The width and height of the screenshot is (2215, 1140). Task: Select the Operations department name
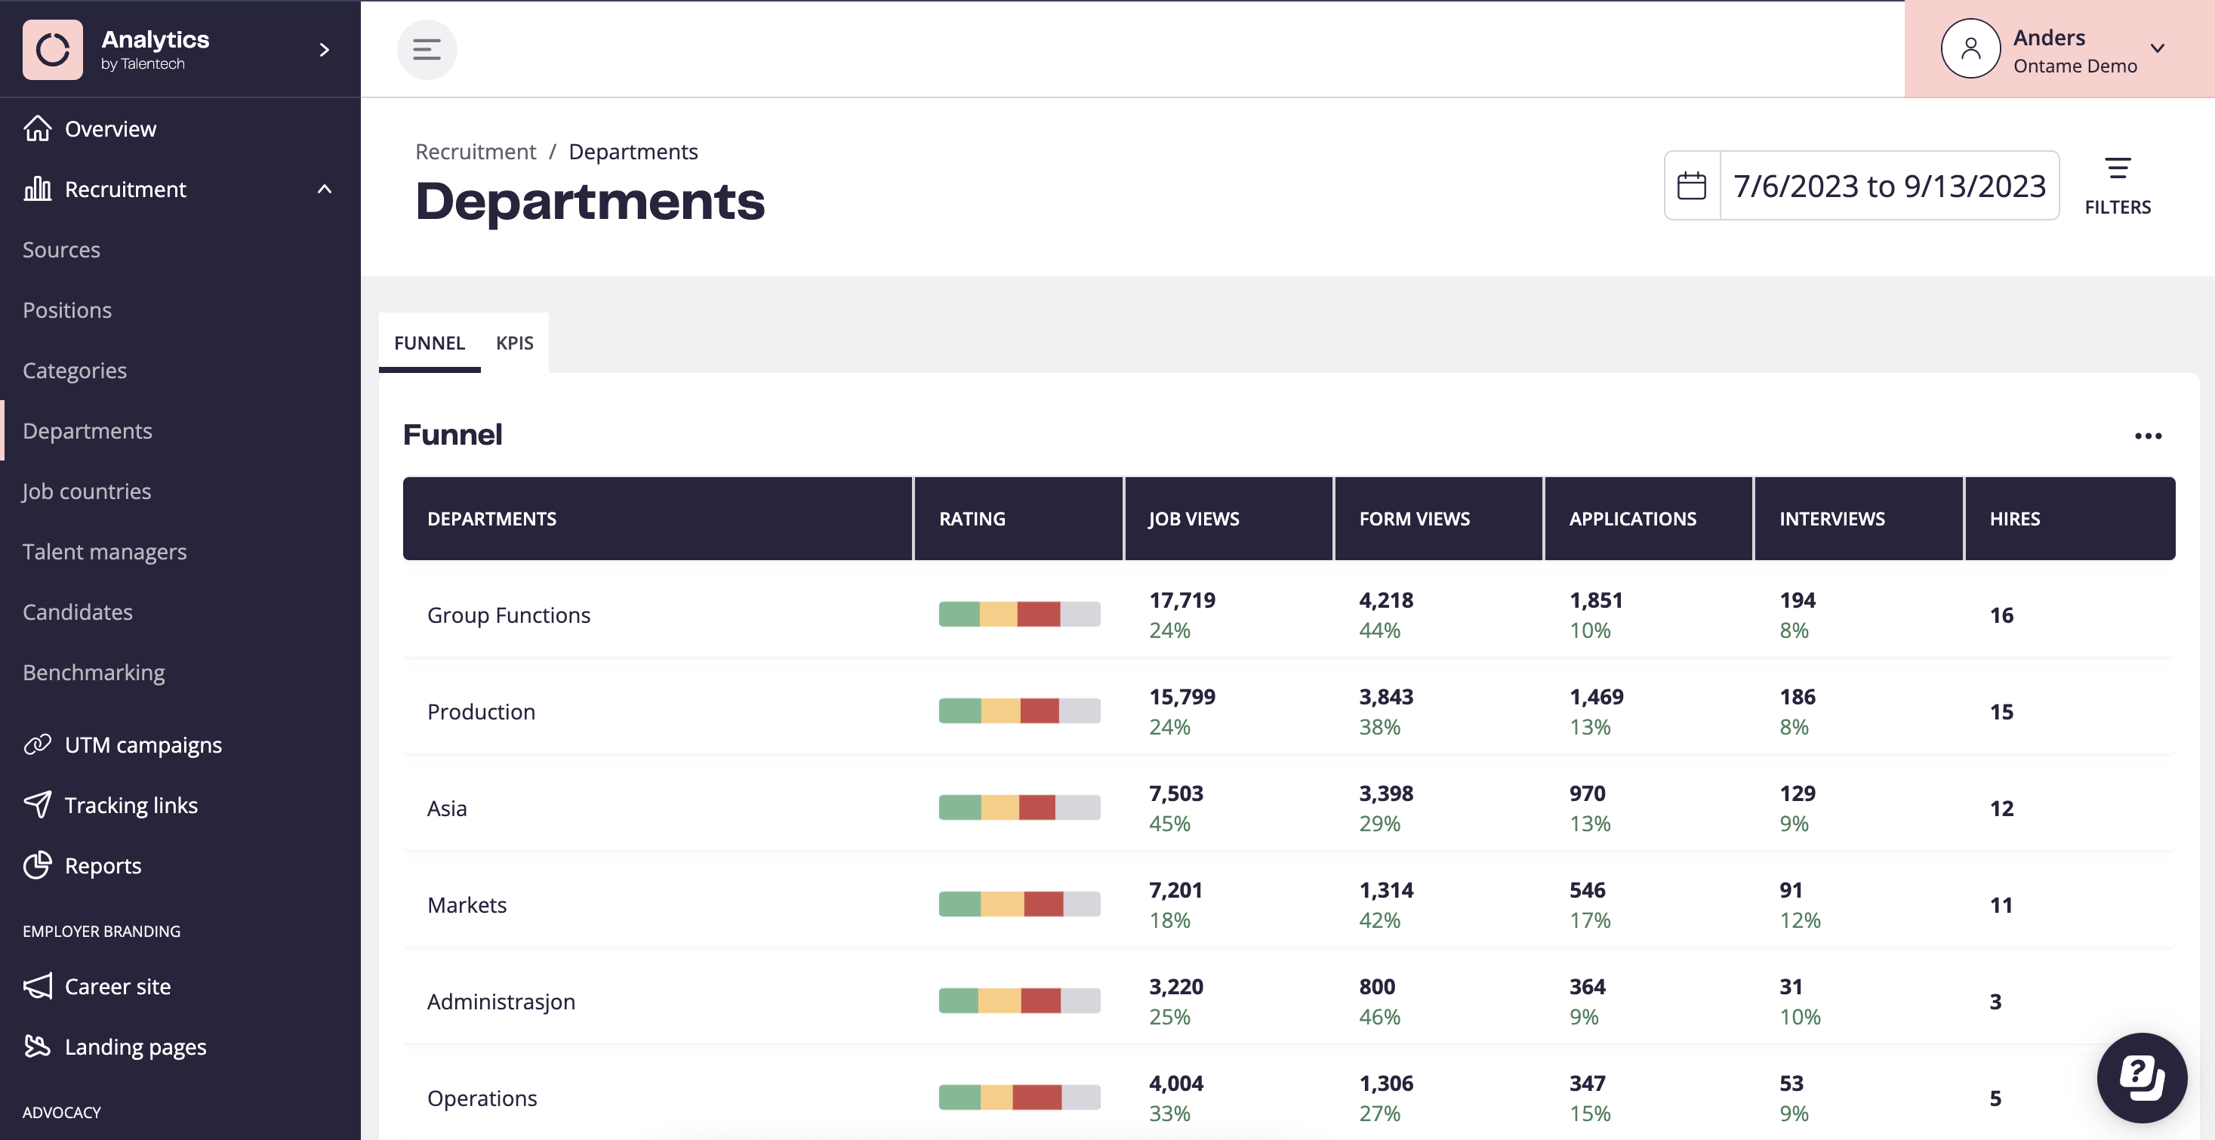(x=482, y=1098)
